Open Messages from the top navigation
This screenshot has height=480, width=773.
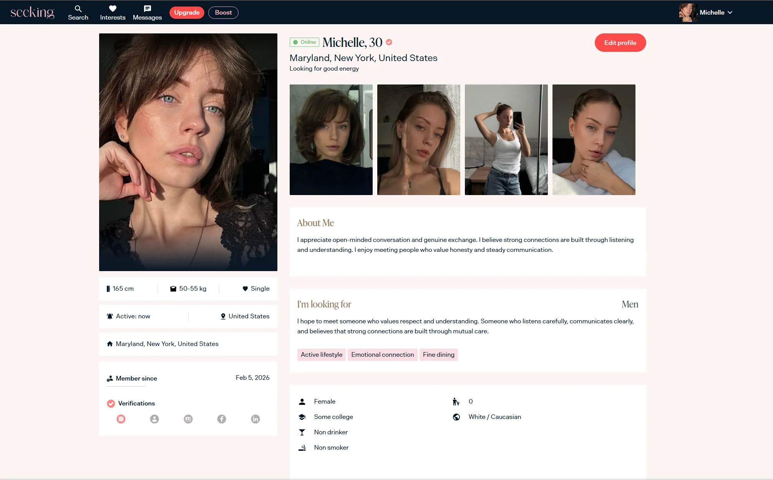(x=147, y=13)
